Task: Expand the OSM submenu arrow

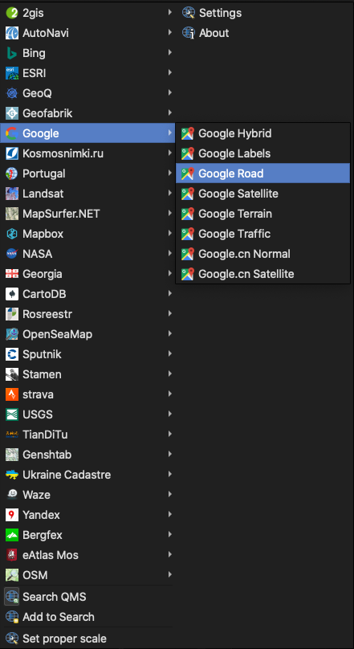Action: coord(169,574)
